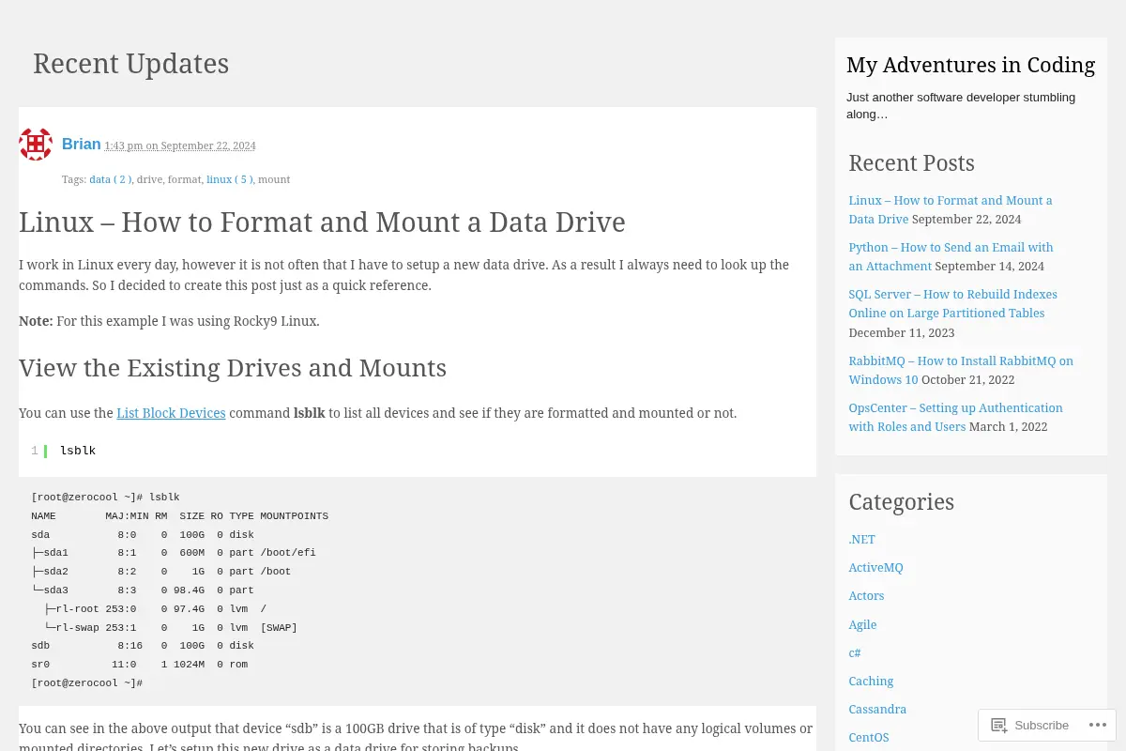Click Brian's red avatar icon
The image size is (1126, 751).
tap(36, 145)
